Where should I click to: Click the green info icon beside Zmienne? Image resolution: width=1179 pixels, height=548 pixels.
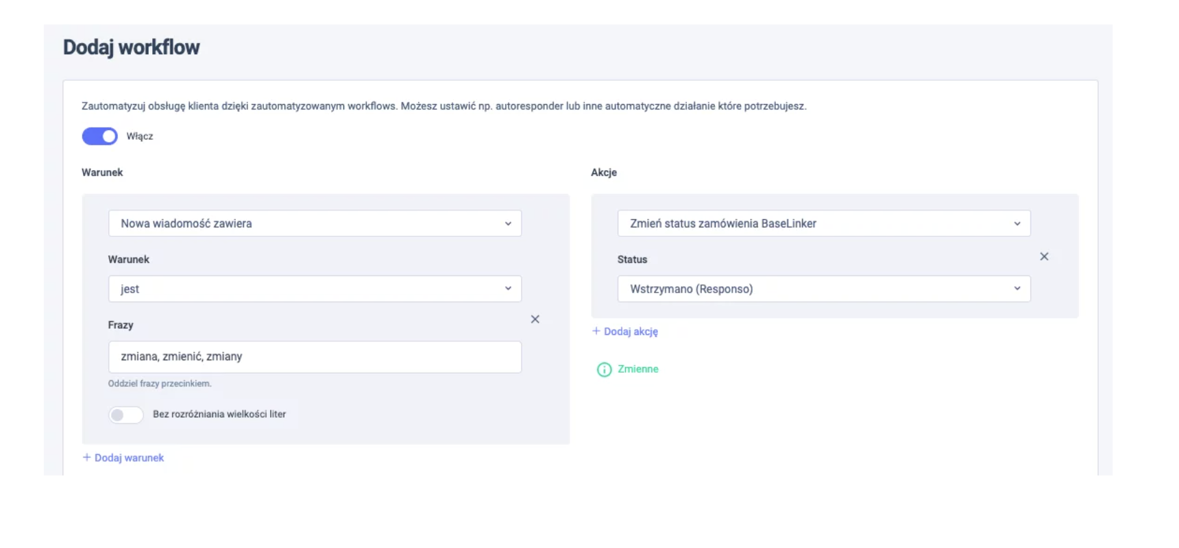604,370
